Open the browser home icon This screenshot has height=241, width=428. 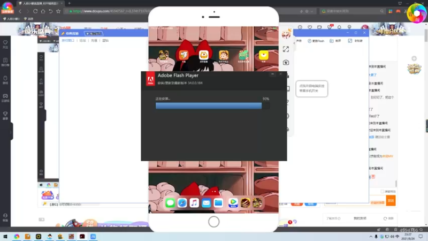pos(43,11)
